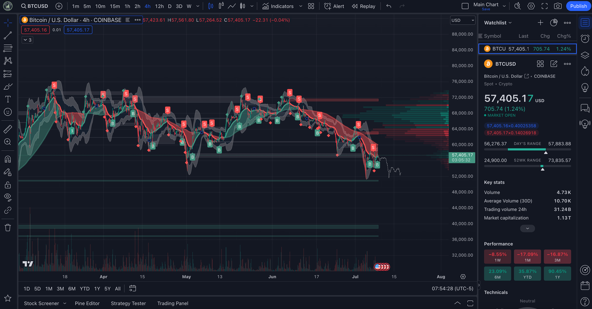This screenshot has width=592, height=309.
Task: Select the ruler measure tool
Action: tap(8, 129)
